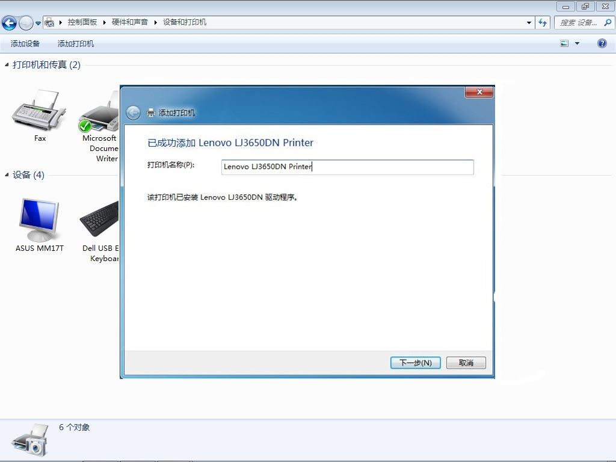This screenshot has width=616, height=462.
Task: Click the details pane printer camera icon
Action: click(x=31, y=440)
